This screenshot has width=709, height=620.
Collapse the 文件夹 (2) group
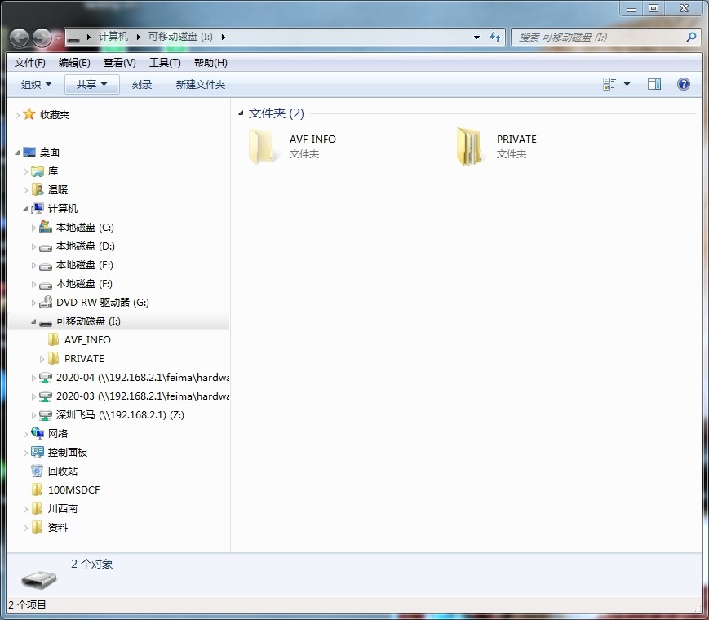241,113
